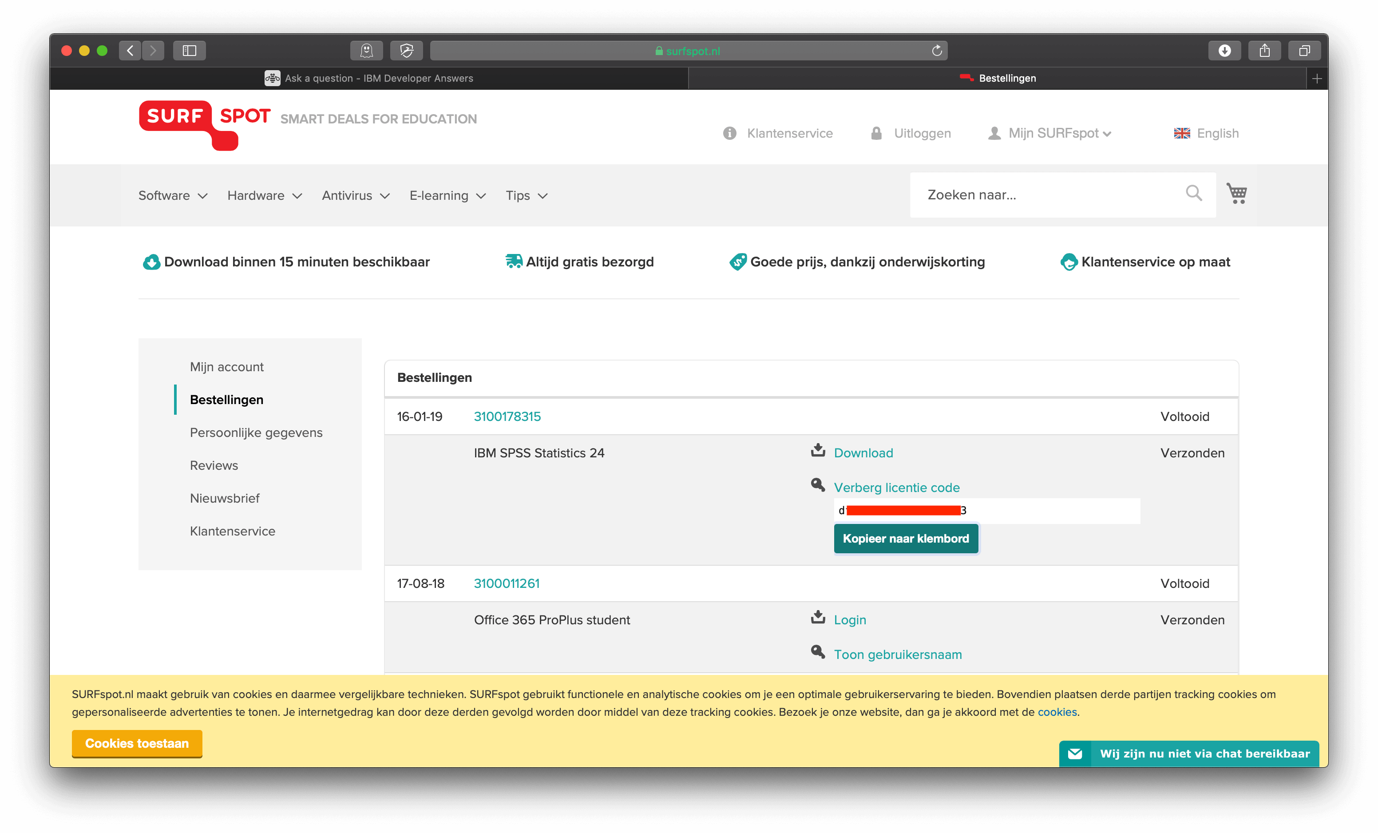Open the shopping cart icon
Image resolution: width=1378 pixels, height=833 pixels.
coord(1236,194)
